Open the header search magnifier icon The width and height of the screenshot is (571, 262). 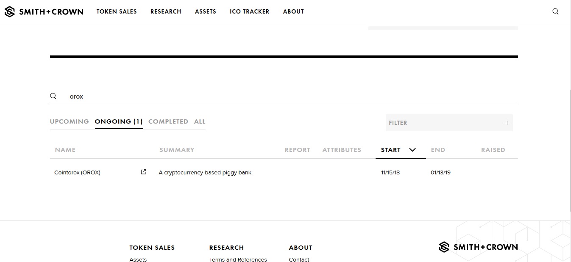coord(555,11)
